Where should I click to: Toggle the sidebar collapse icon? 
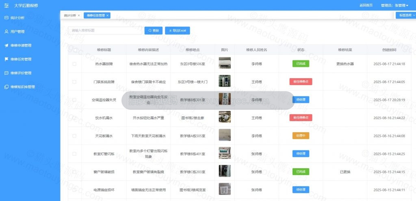pos(6,5)
